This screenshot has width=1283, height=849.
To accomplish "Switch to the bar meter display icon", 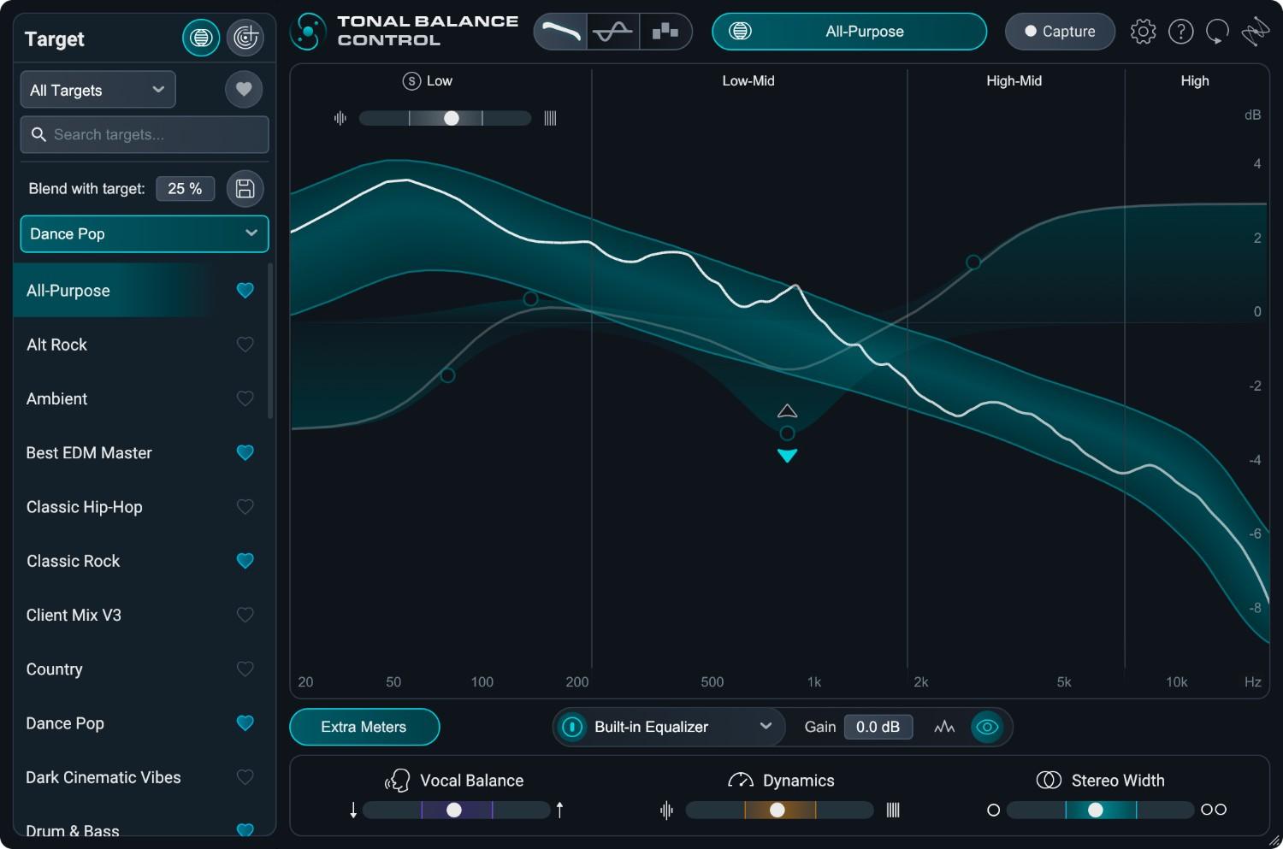I will click(665, 31).
